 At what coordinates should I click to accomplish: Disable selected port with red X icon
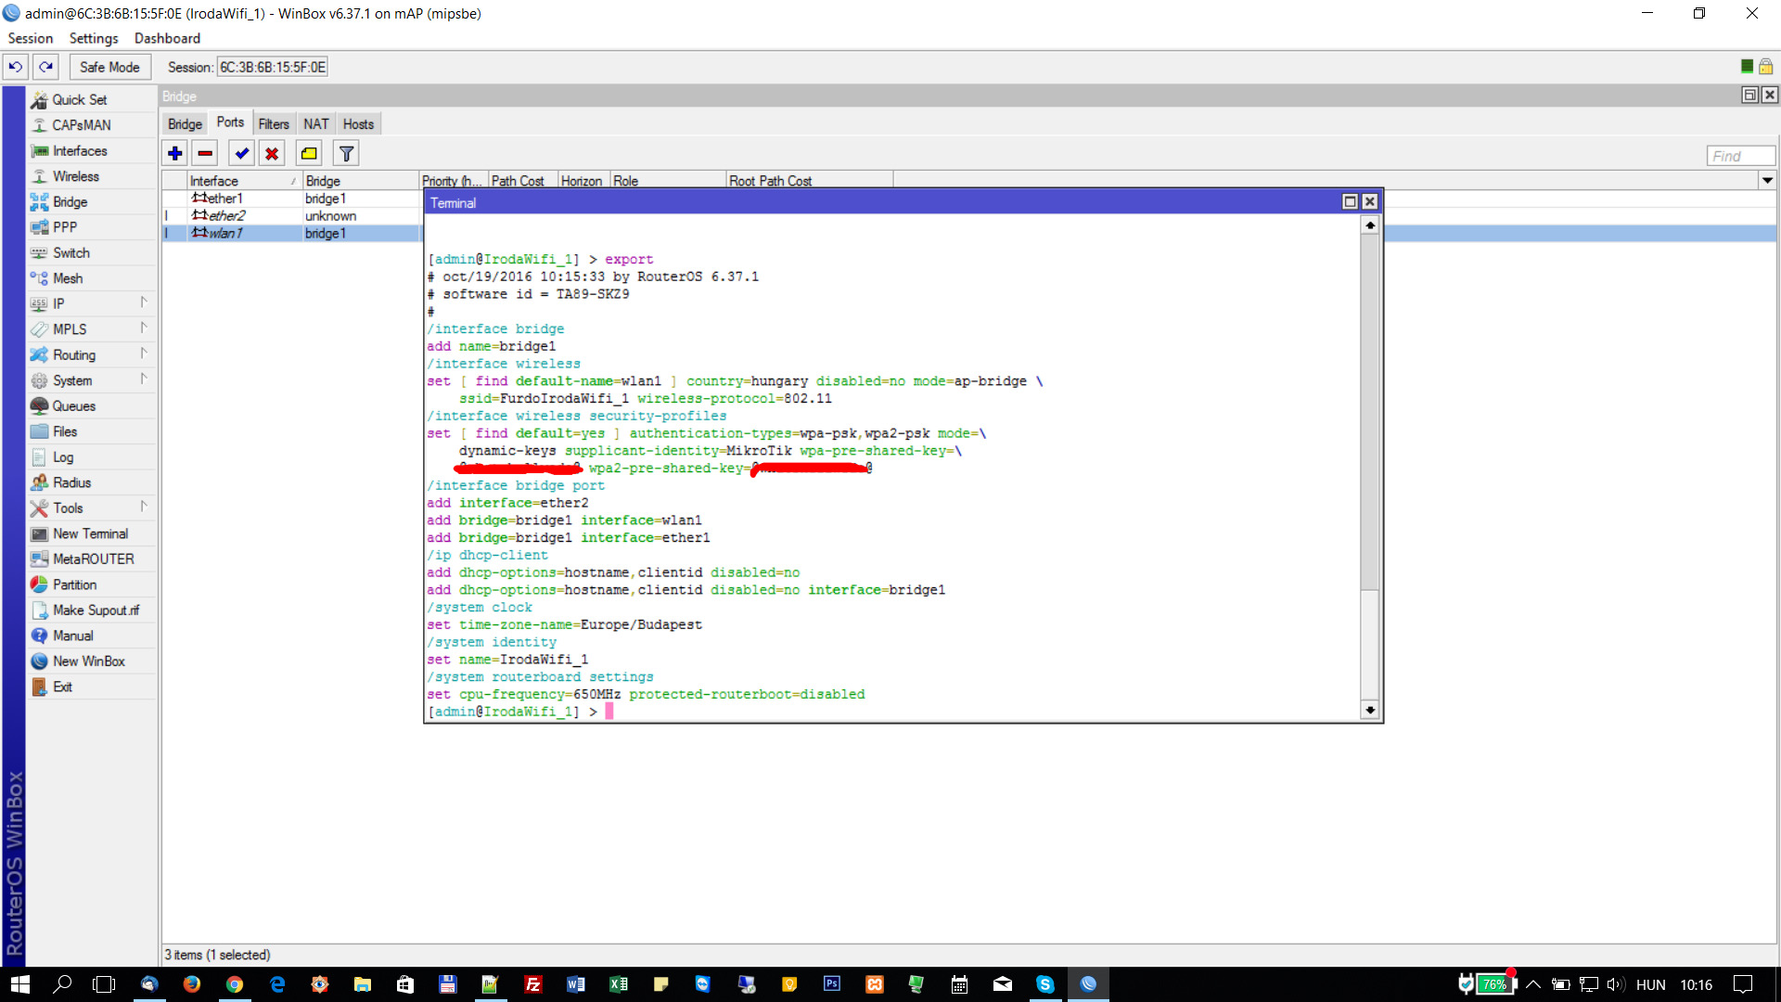[x=272, y=154]
